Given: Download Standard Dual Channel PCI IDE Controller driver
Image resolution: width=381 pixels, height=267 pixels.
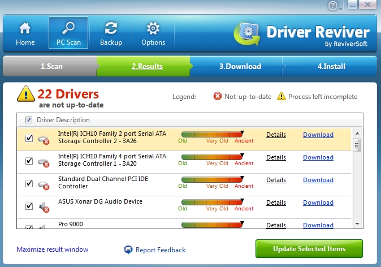Looking at the screenshot, I should pyautogui.click(x=318, y=180).
